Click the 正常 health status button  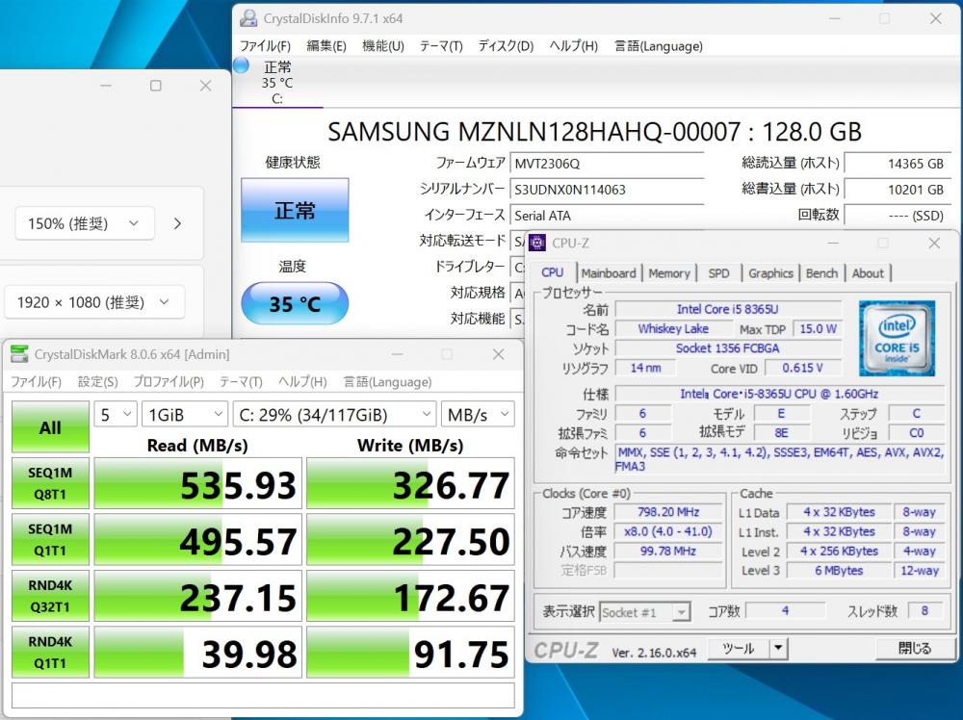point(295,210)
